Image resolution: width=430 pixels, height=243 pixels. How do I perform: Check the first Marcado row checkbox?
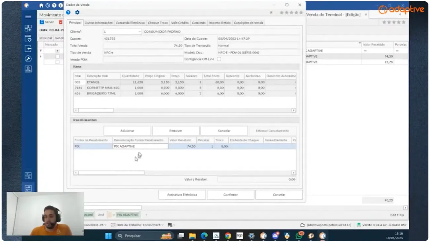tap(57, 56)
